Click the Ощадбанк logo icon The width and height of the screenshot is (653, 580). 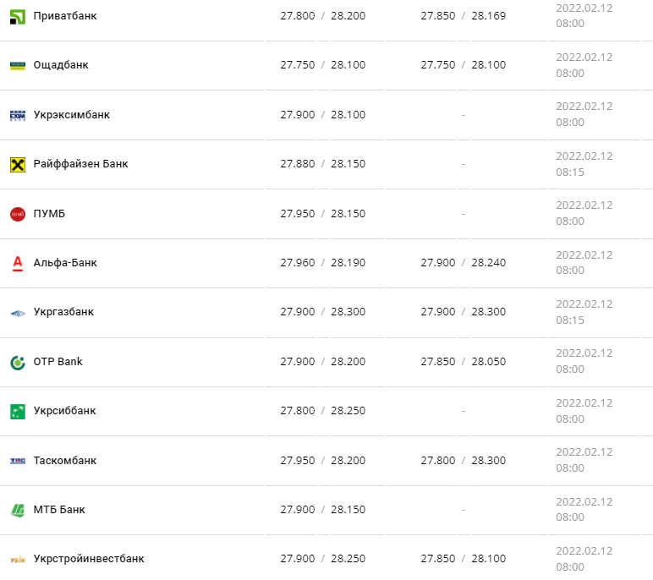point(18,65)
